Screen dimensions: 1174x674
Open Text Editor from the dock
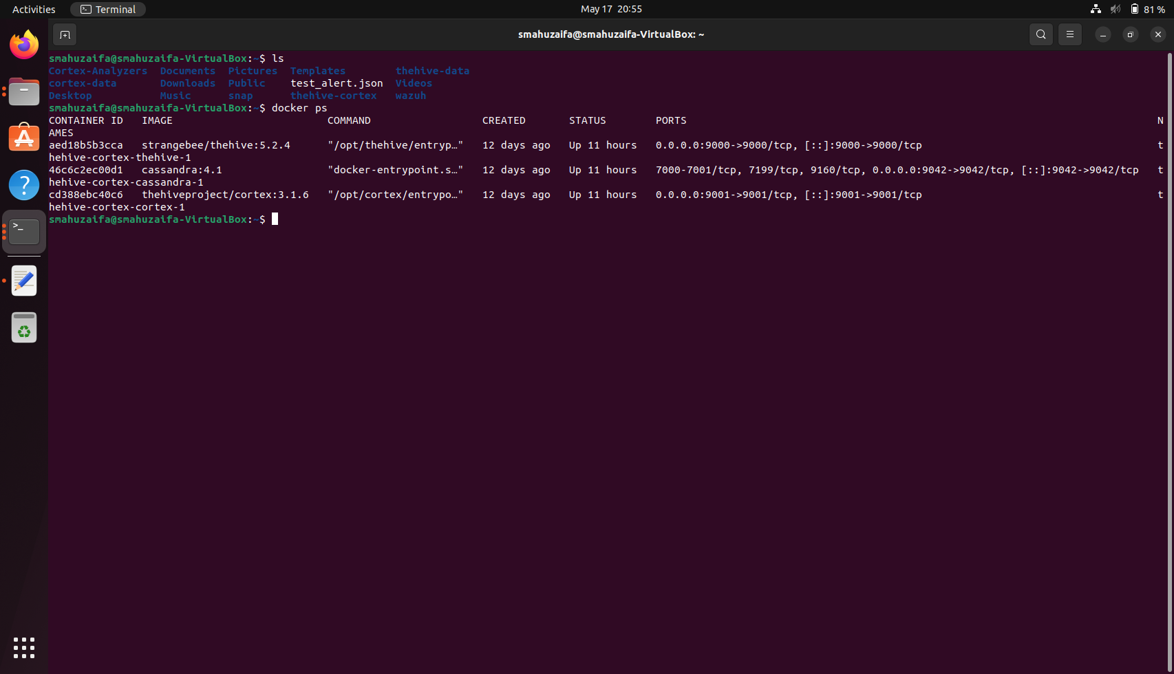[24, 281]
